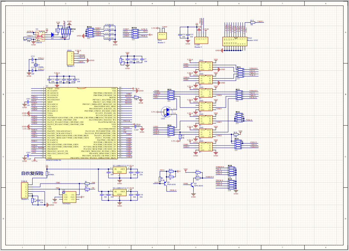Select capacitor CY1 on XTAL1
349x251 pixels.
tap(33, 59)
